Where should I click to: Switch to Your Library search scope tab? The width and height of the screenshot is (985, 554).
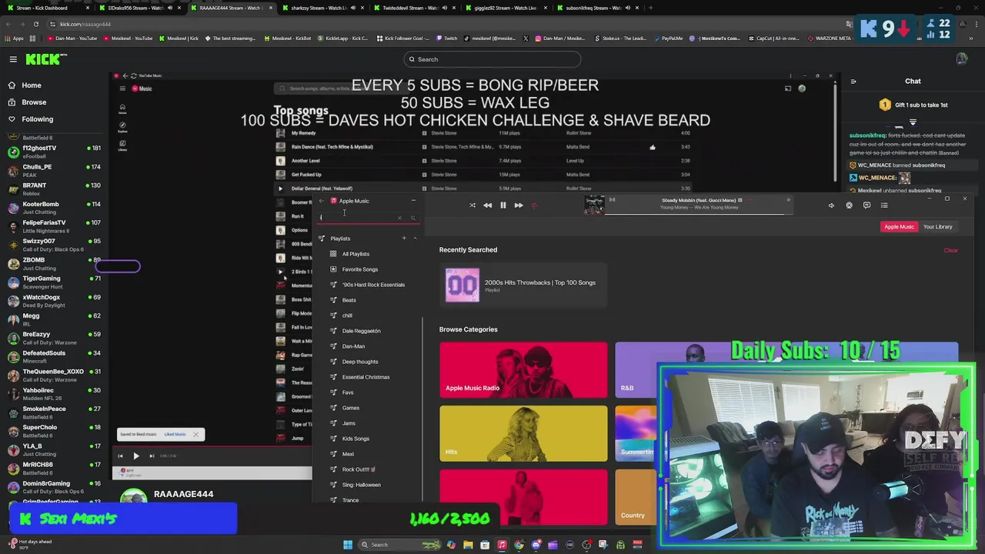point(937,227)
